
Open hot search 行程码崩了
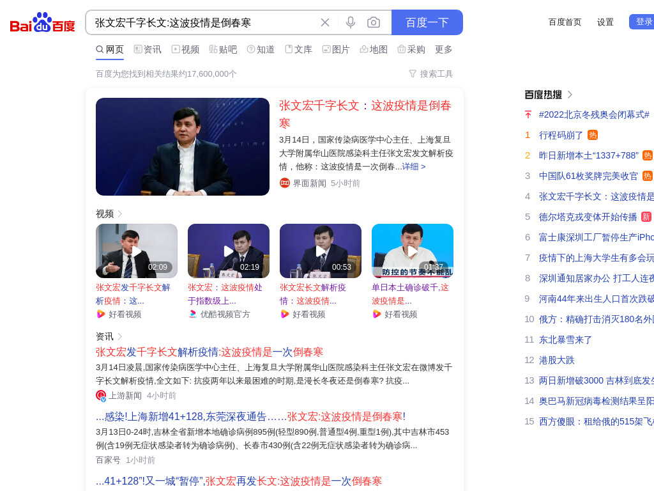pos(561,135)
